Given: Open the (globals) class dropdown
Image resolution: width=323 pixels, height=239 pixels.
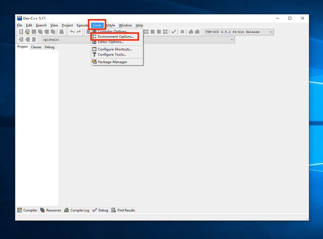Looking at the screenshot, I should (66, 39).
